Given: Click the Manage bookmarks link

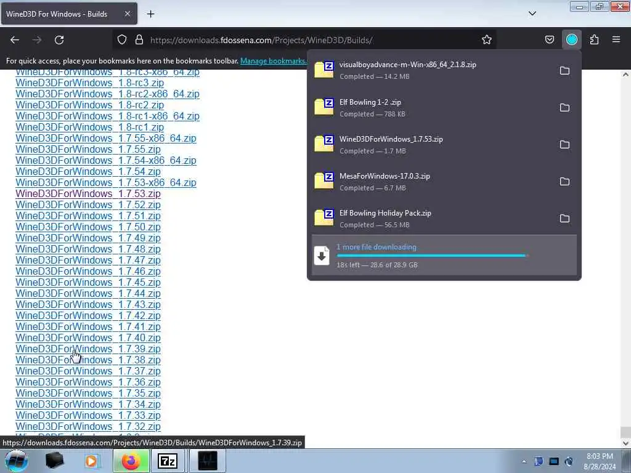Looking at the screenshot, I should [x=273, y=61].
